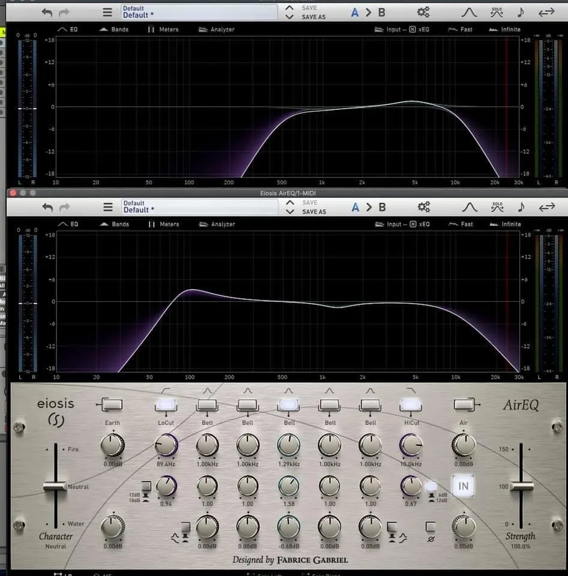Open the Default preset selector in AirEQ/1-MIDI window
568x576 pixels.
pyautogui.click(x=199, y=207)
